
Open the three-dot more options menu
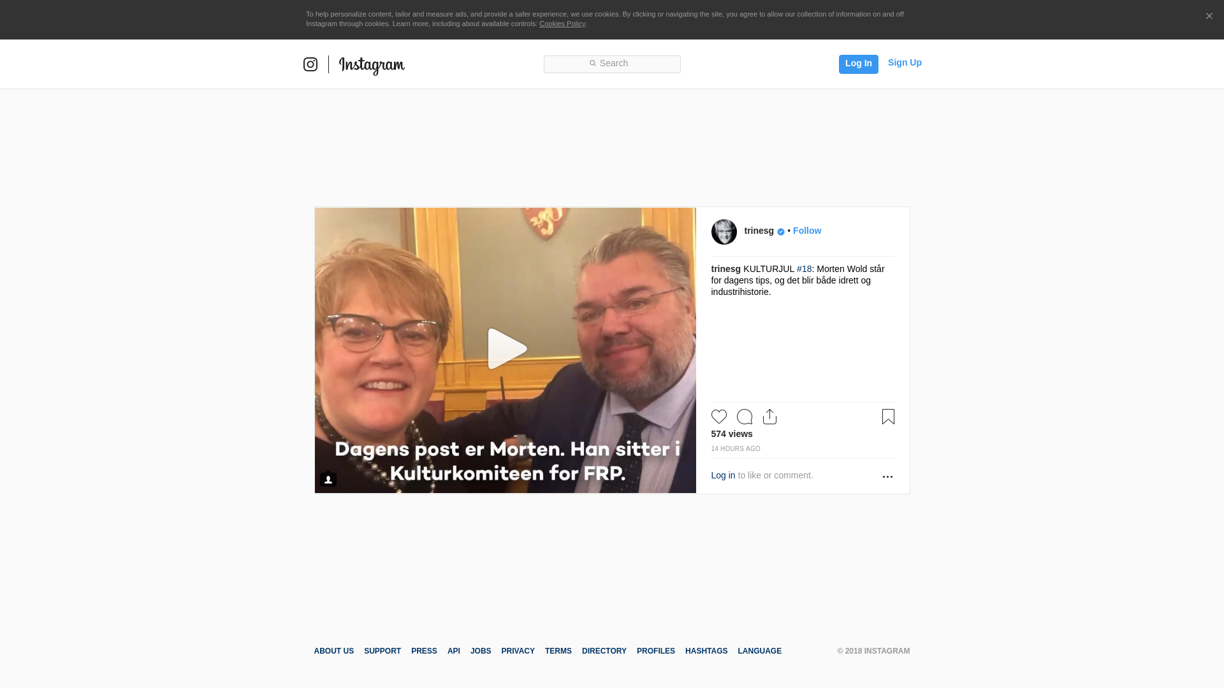(887, 477)
